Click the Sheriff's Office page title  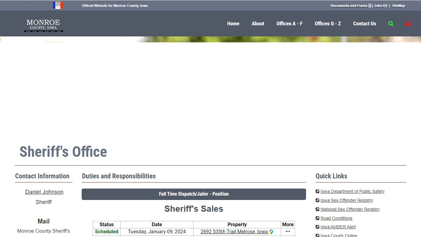(63, 152)
